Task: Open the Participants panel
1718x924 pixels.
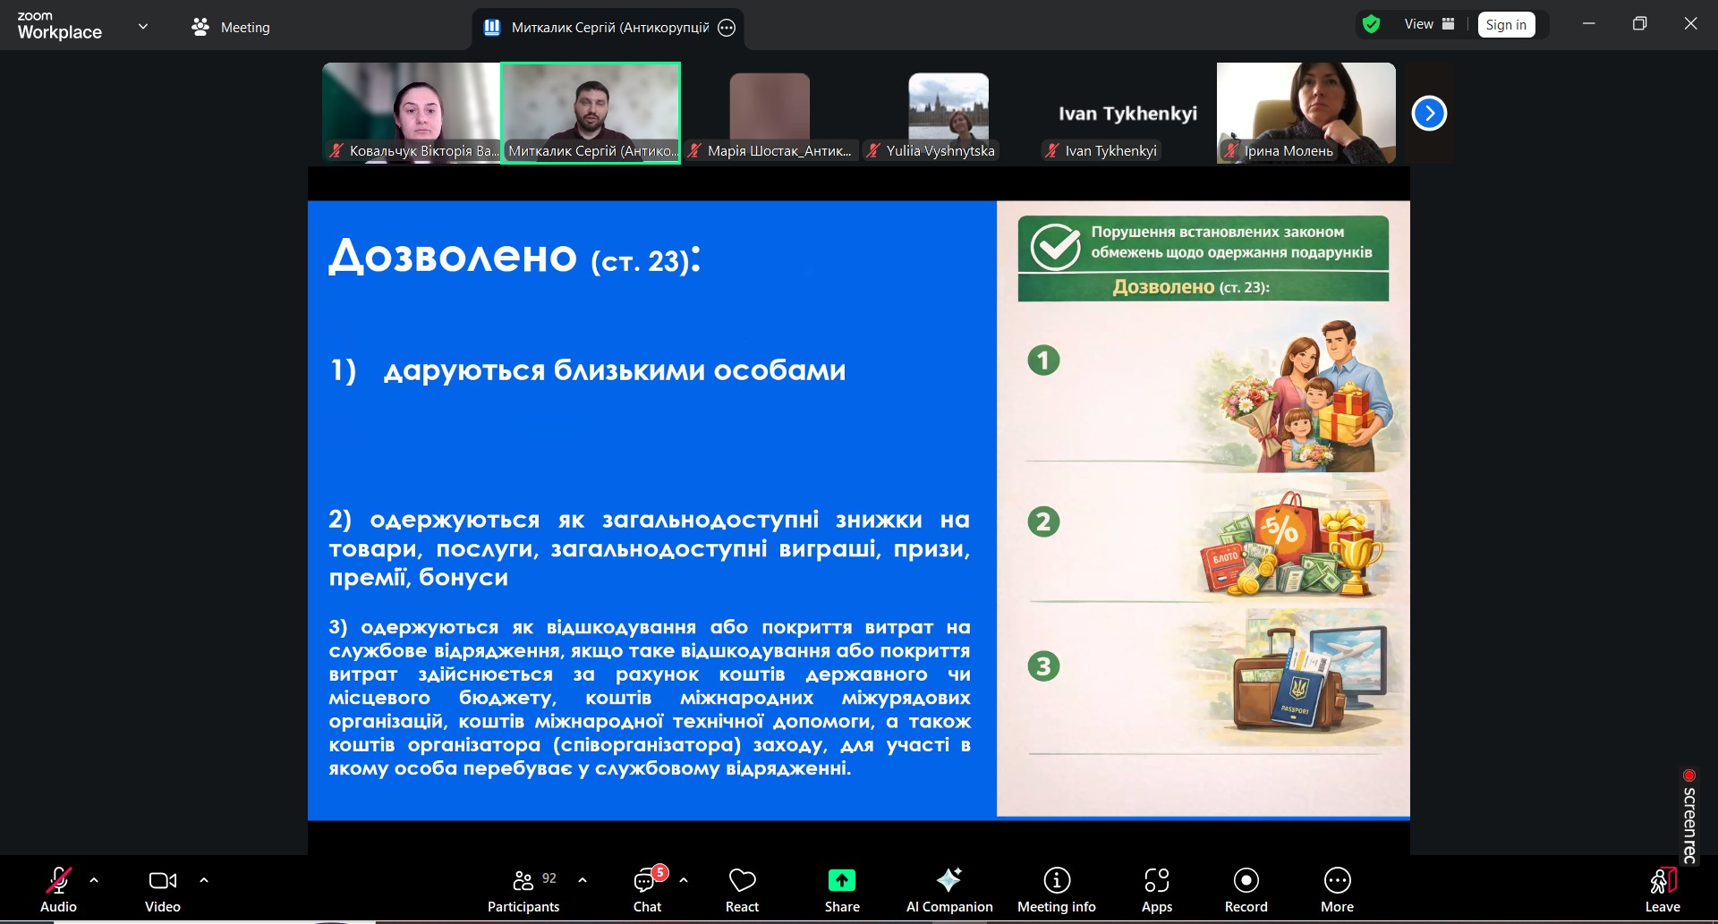Action: coord(523,890)
